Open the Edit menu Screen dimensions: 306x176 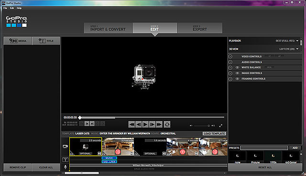point(12,8)
